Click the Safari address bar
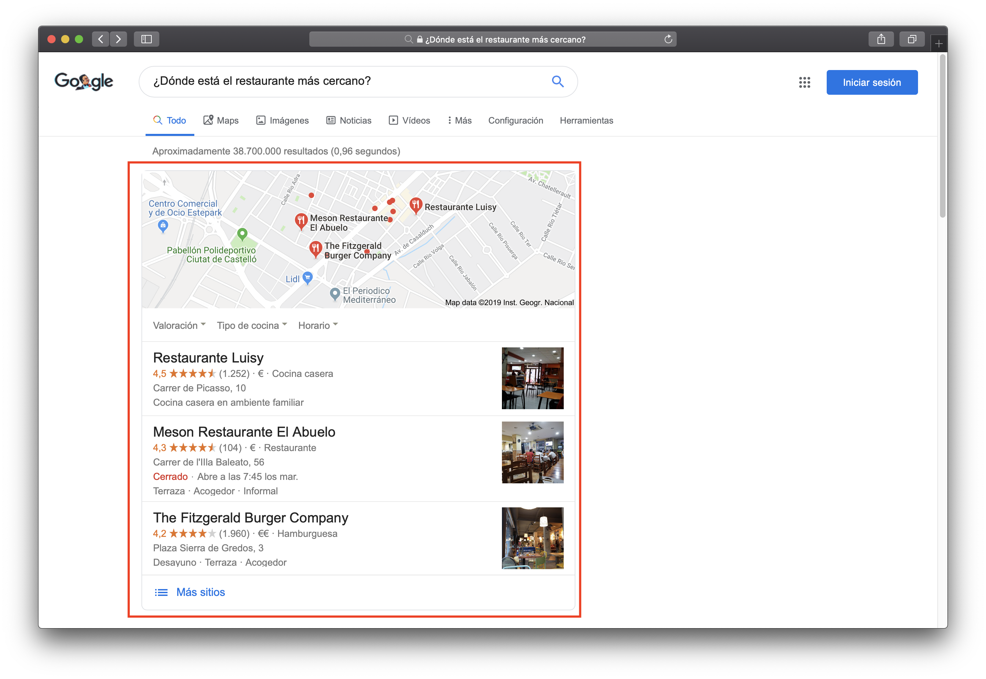986x679 pixels. click(493, 39)
